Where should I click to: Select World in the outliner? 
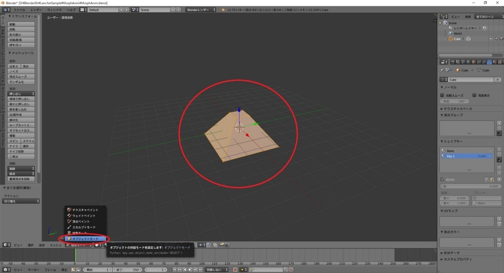[x=458, y=33]
